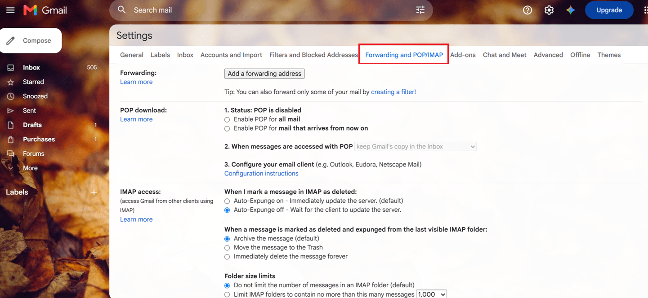Select Move the message to the Trash
The image size is (648, 298).
pyautogui.click(x=227, y=248)
